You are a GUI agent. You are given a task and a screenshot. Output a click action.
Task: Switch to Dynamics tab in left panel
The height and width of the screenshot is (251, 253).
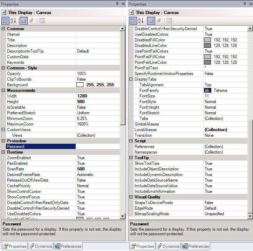pos(41,246)
